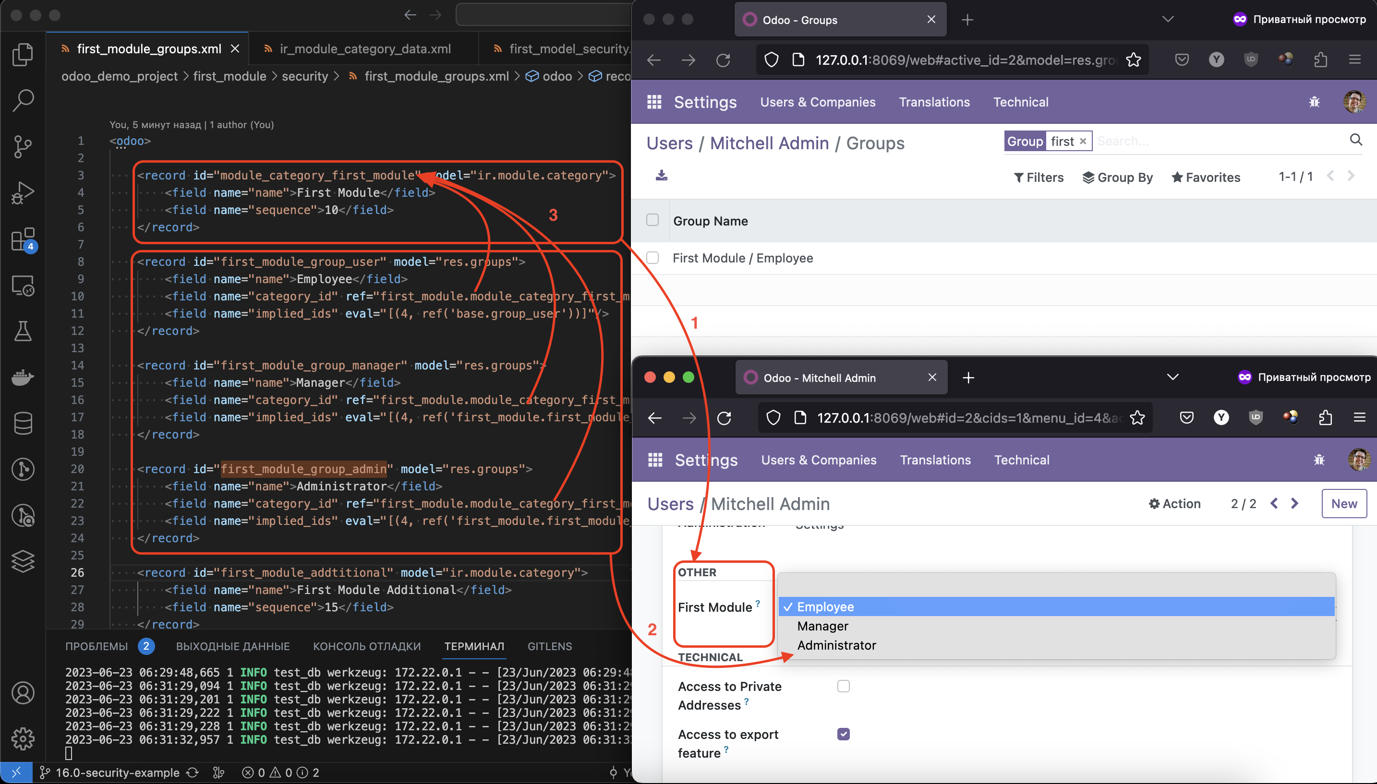Reload the page in Mitchell Admin browser window
The width and height of the screenshot is (1377, 784).
click(724, 418)
